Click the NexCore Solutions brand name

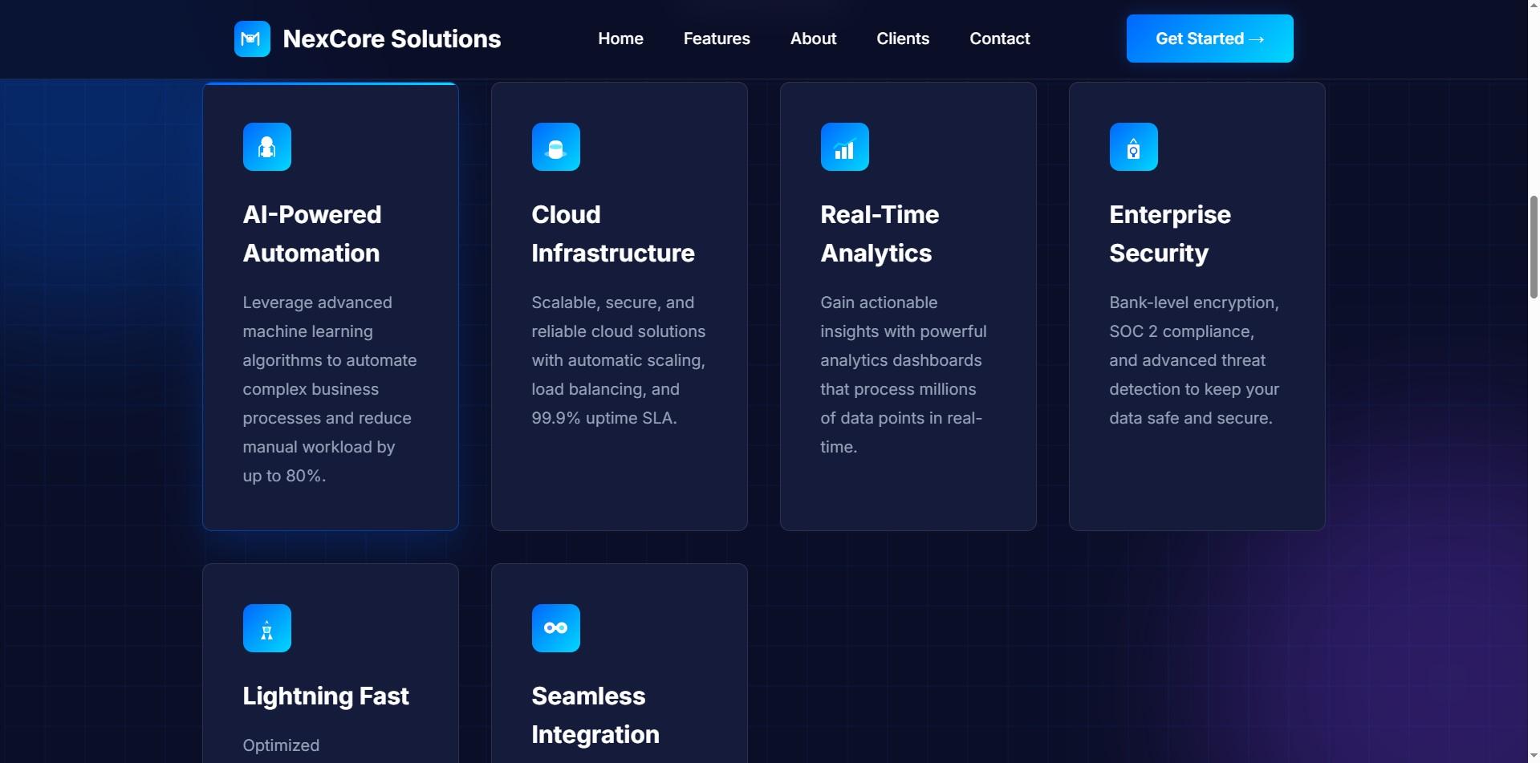pos(392,39)
